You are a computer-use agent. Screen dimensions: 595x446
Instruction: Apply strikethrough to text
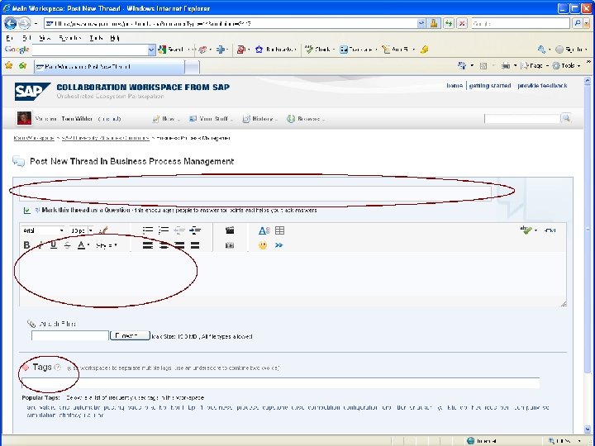(67, 245)
